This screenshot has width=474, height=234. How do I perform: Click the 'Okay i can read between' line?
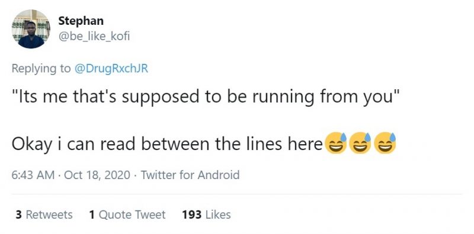[x=167, y=144]
